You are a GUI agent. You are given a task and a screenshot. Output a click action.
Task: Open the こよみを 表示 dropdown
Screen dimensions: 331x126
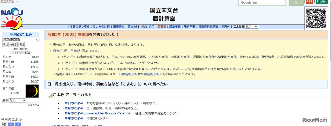[251, 27]
